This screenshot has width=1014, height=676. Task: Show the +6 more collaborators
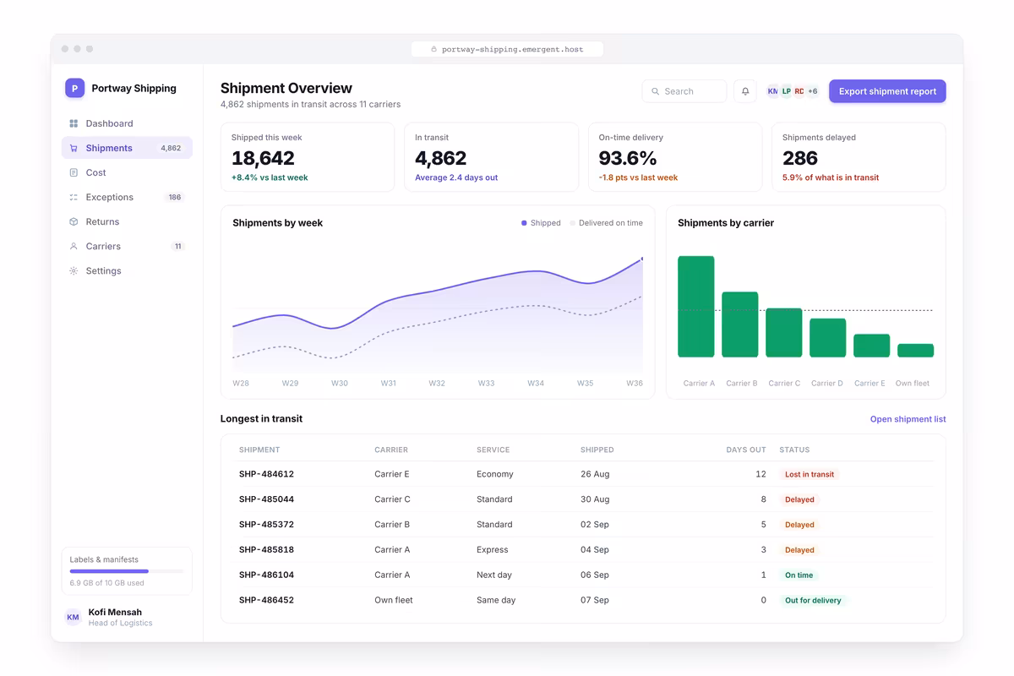(812, 91)
